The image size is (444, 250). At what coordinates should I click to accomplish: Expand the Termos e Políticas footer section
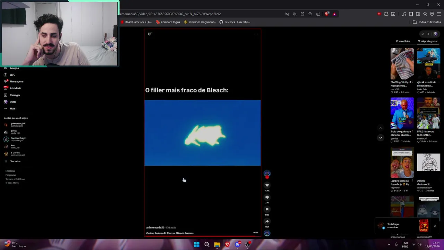15,179
